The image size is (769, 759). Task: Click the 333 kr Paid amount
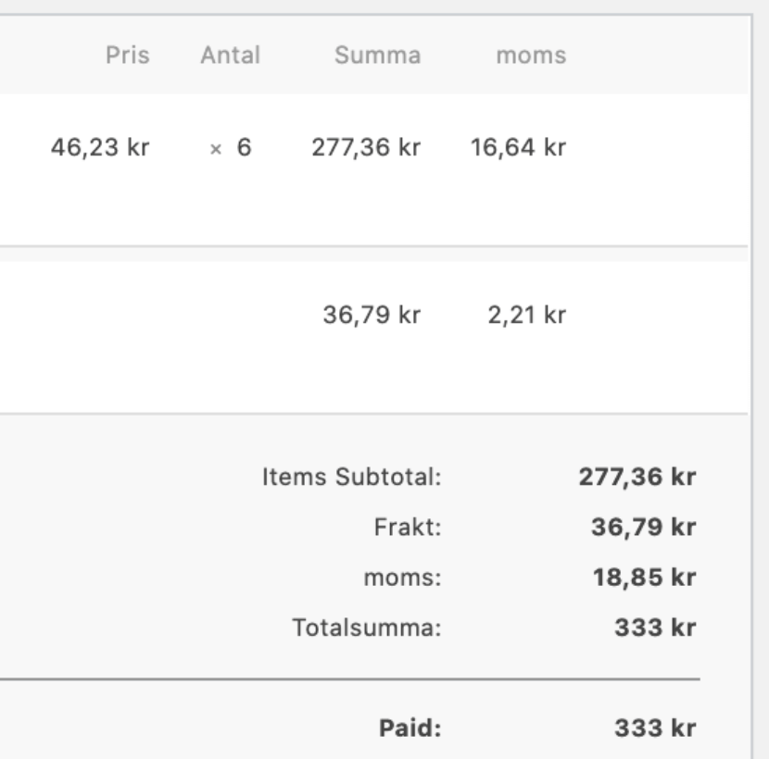655,728
